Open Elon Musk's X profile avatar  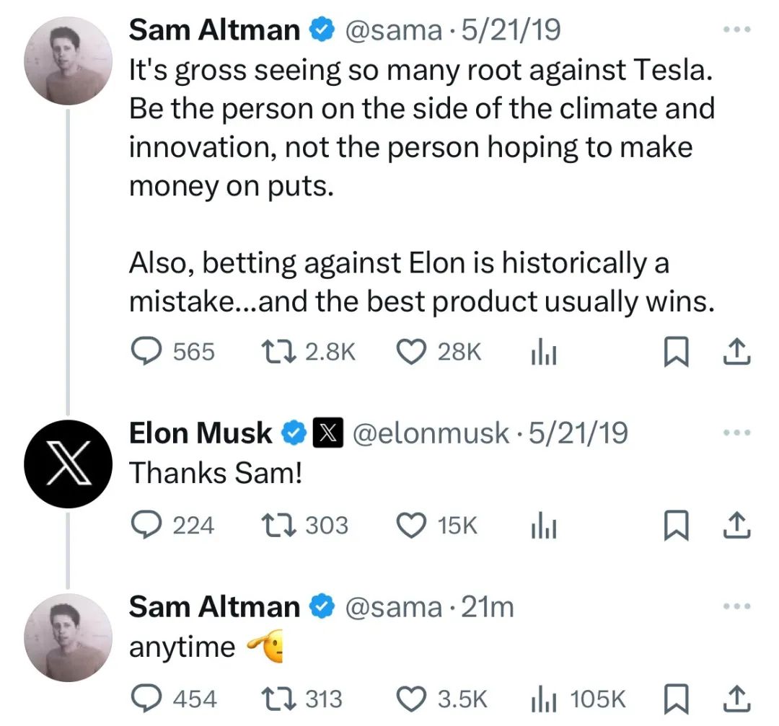[x=68, y=464]
